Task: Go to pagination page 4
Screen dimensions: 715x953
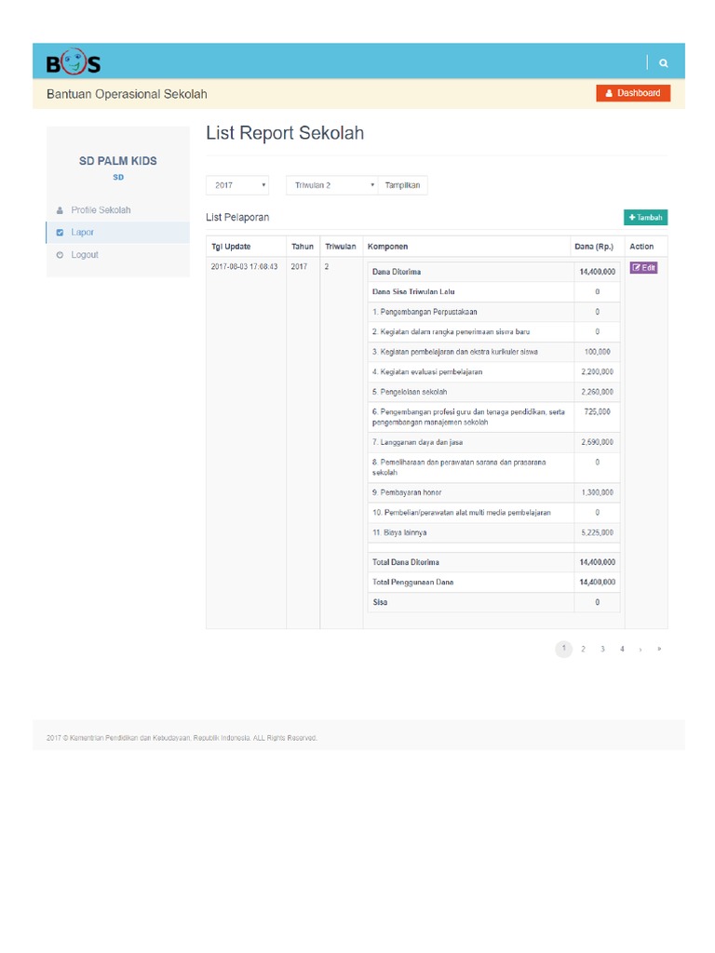Action: click(x=622, y=650)
